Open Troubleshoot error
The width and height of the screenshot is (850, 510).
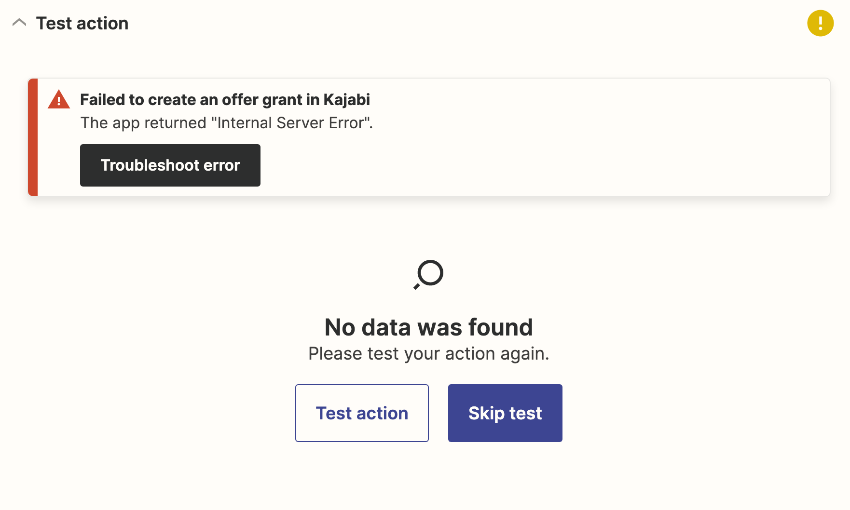point(170,165)
